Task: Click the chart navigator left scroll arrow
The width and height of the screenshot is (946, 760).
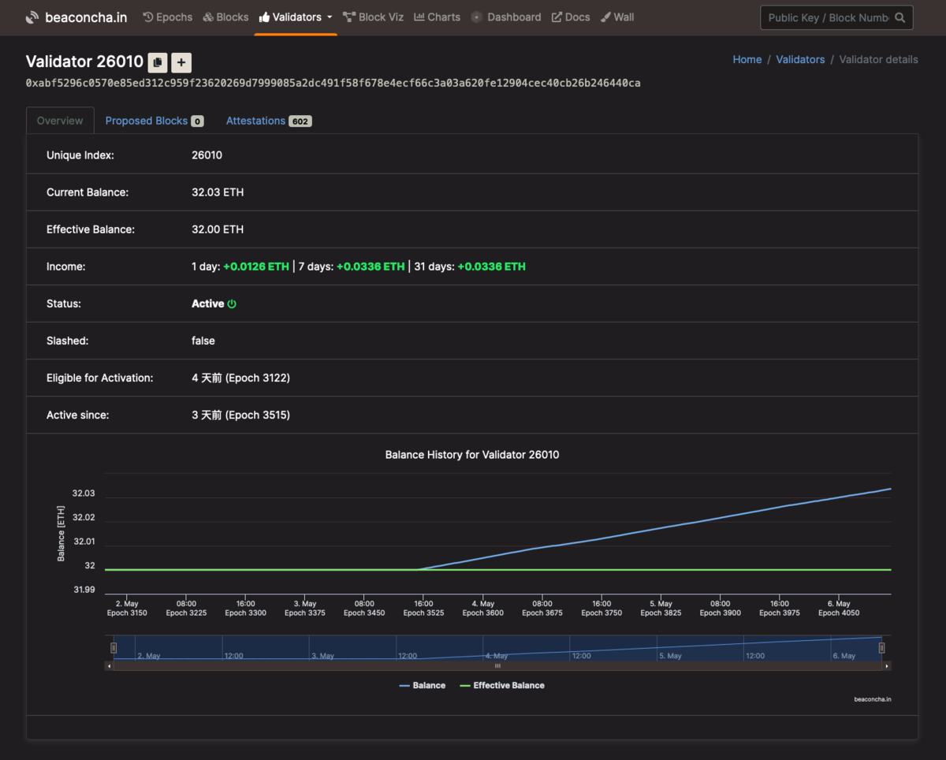Action: click(x=110, y=666)
